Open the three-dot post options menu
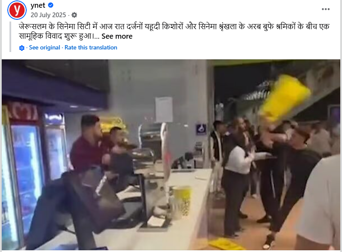This screenshot has width=342, height=252. (325, 9)
